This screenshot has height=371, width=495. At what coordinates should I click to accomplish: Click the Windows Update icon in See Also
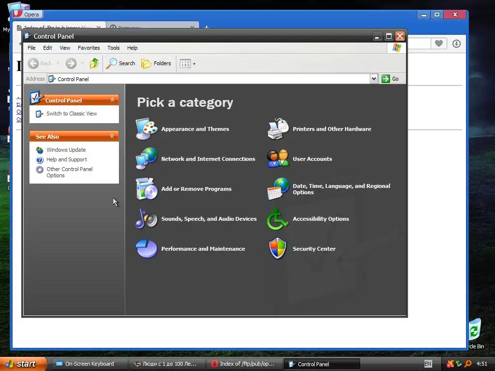tap(40, 150)
